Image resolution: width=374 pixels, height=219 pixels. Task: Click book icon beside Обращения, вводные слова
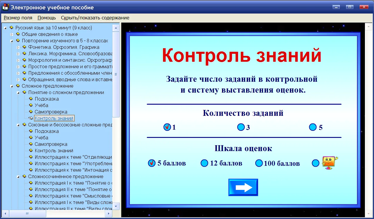click(24, 79)
